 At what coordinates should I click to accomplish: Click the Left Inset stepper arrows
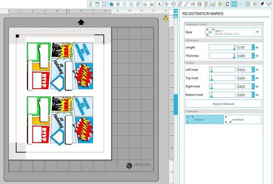[253, 70]
